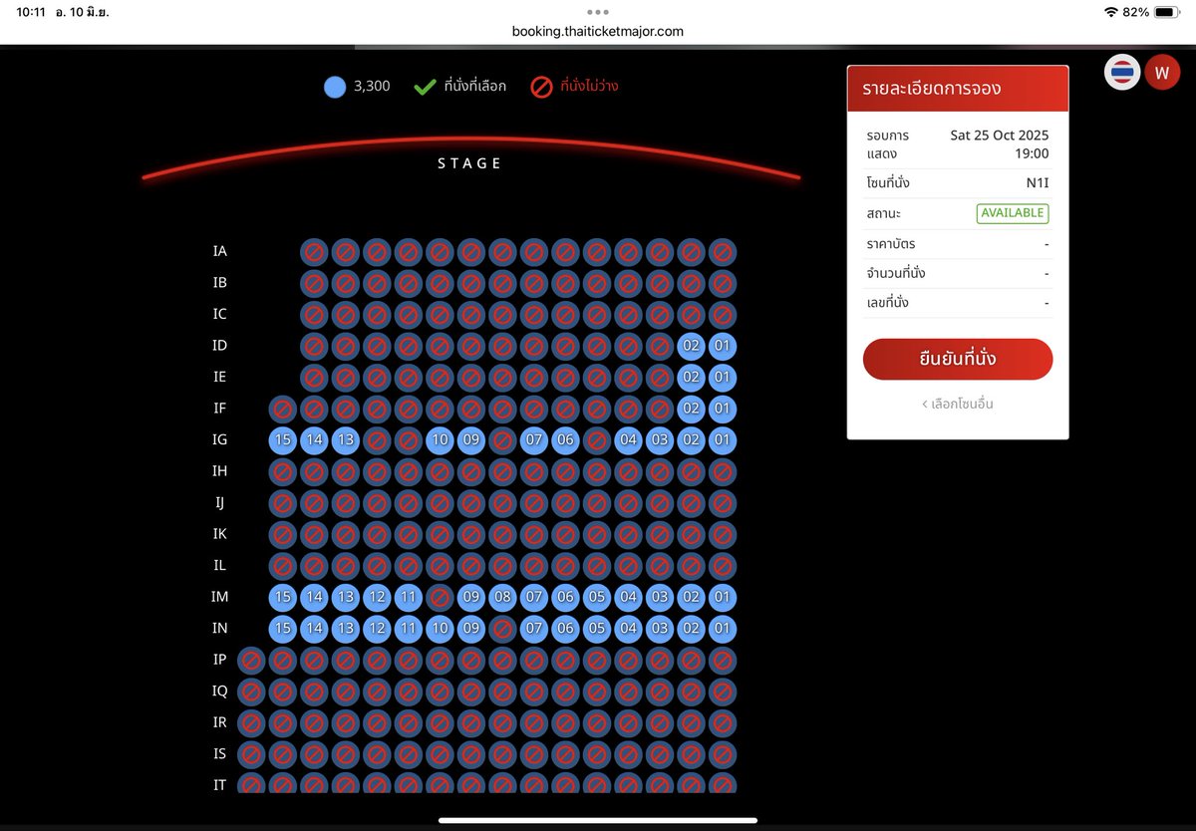Click zone value N1I

pos(1038,184)
